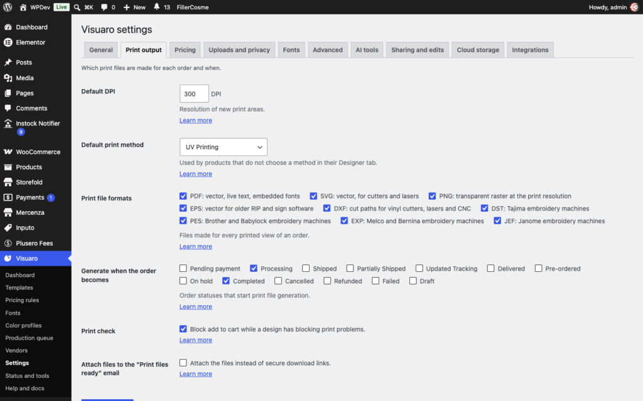Click the Dashboard gauge icon in sidebar
Viewport: 643px width, 401px height.
pyautogui.click(x=8, y=27)
